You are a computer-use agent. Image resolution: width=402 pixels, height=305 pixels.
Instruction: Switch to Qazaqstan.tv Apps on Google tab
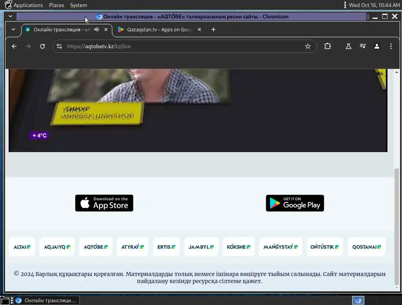(159, 29)
